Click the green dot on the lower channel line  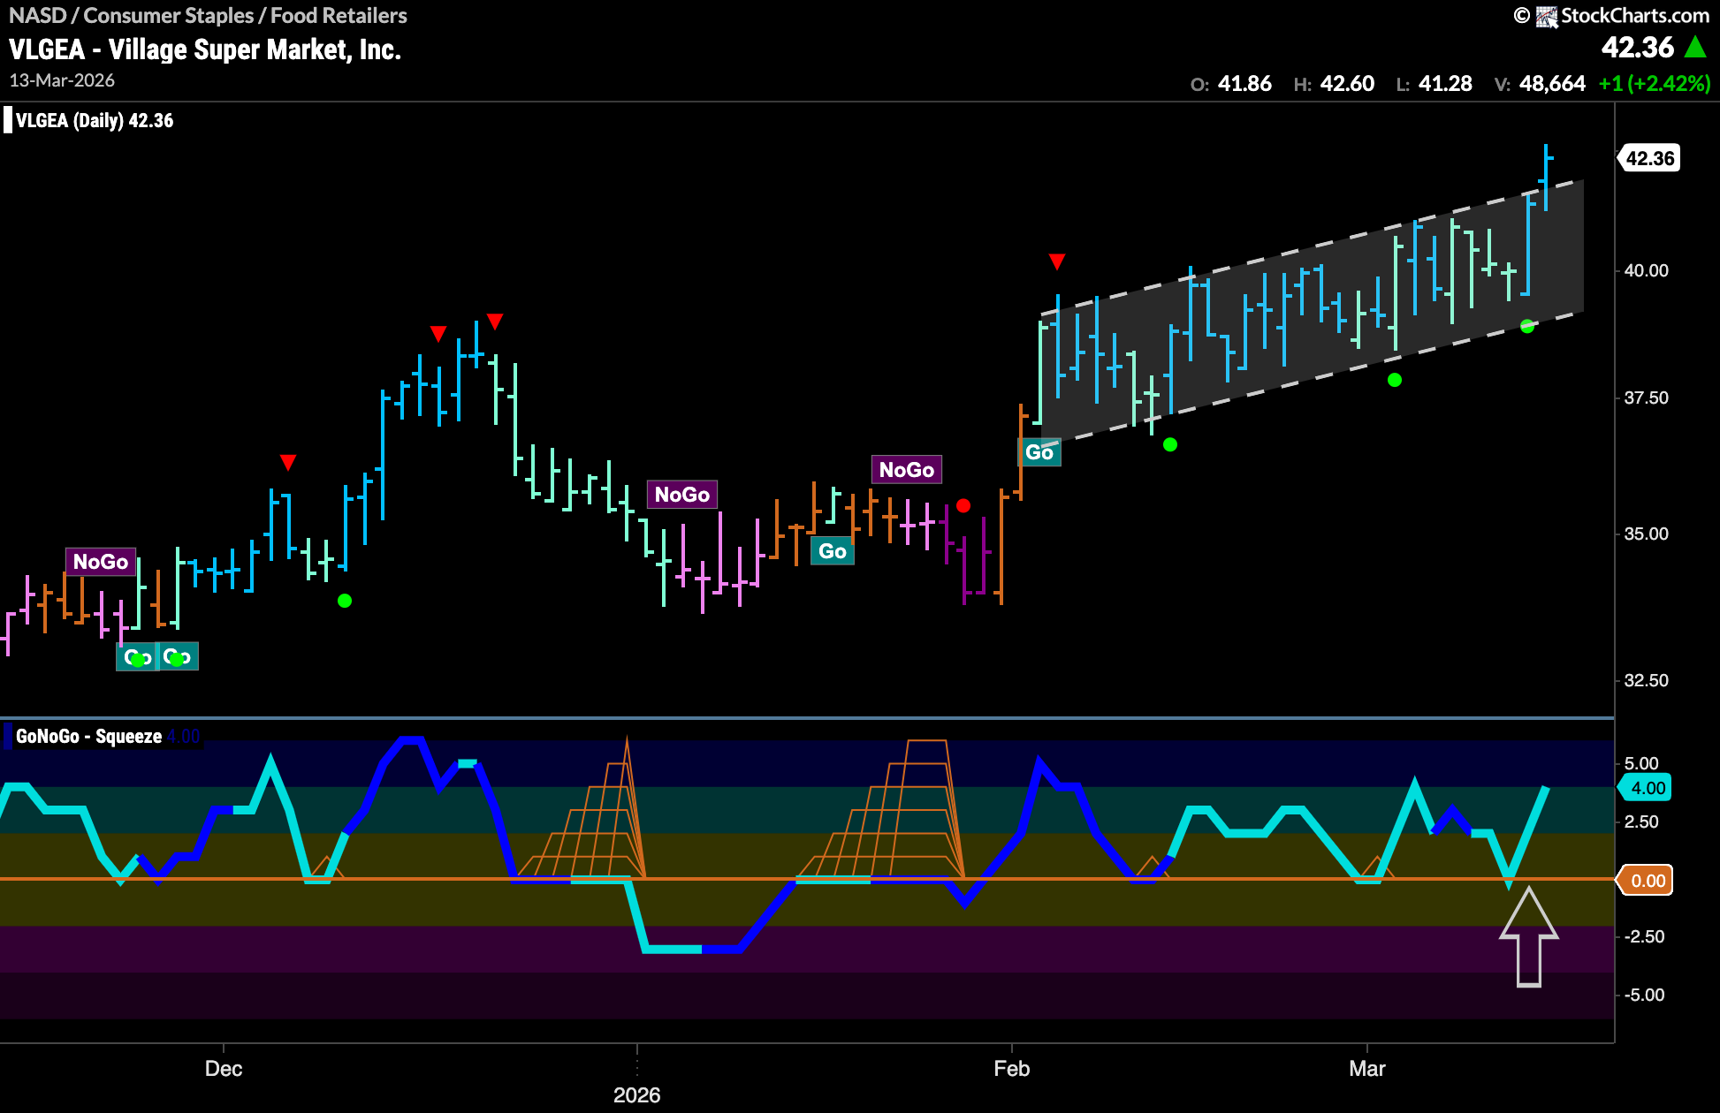pyautogui.click(x=1527, y=326)
